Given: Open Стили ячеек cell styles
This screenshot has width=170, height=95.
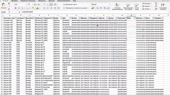Looking at the screenshot, I should 137,7.
